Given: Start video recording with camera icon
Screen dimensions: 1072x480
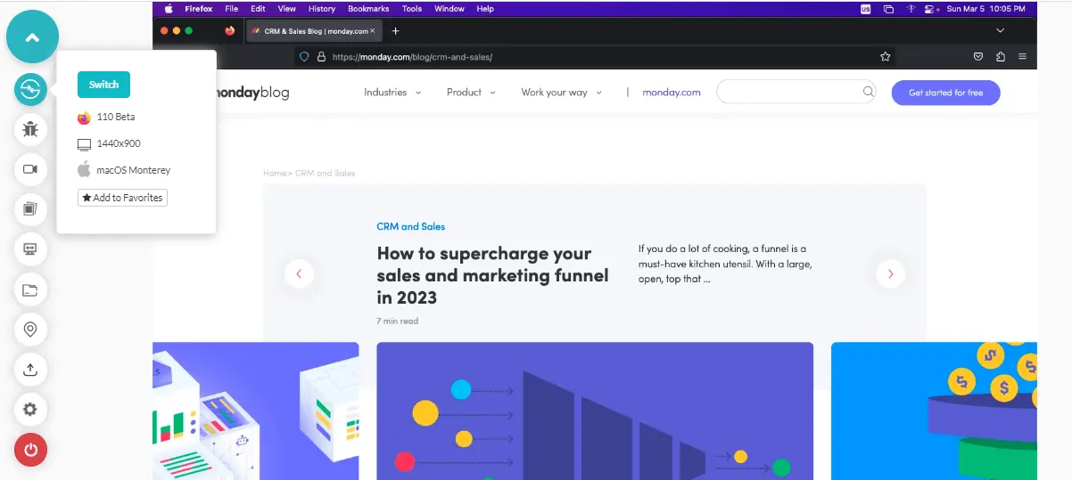Looking at the screenshot, I should [30, 169].
